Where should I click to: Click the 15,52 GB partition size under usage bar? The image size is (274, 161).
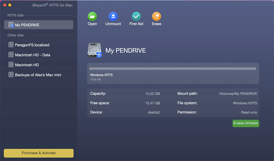(95, 79)
